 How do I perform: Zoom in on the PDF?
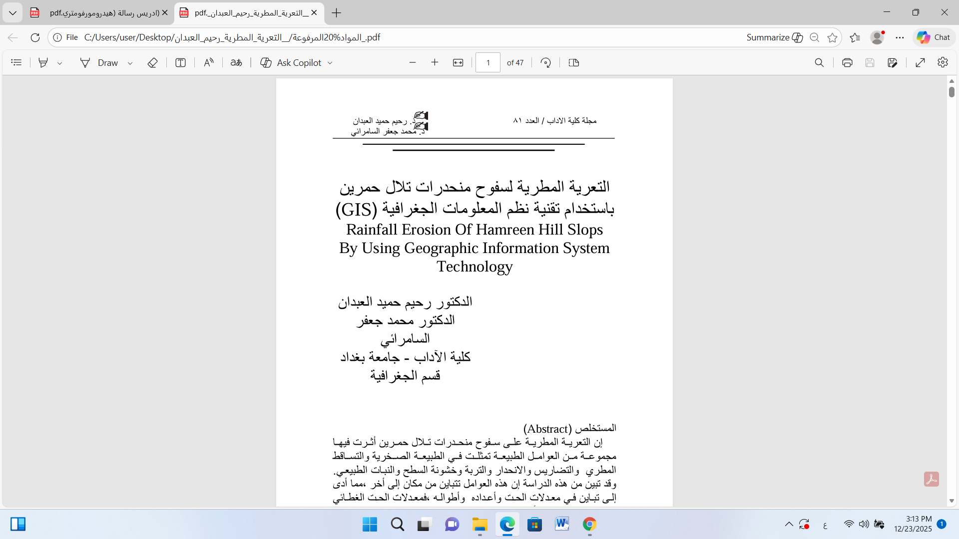coord(435,62)
